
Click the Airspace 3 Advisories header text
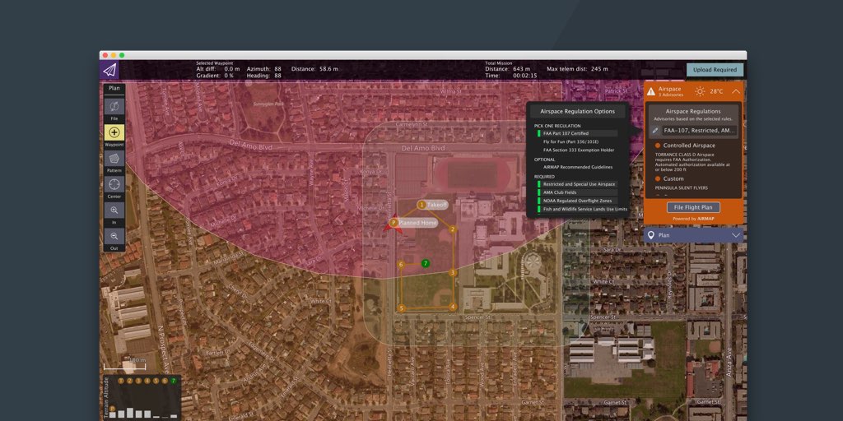(x=671, y=91)
